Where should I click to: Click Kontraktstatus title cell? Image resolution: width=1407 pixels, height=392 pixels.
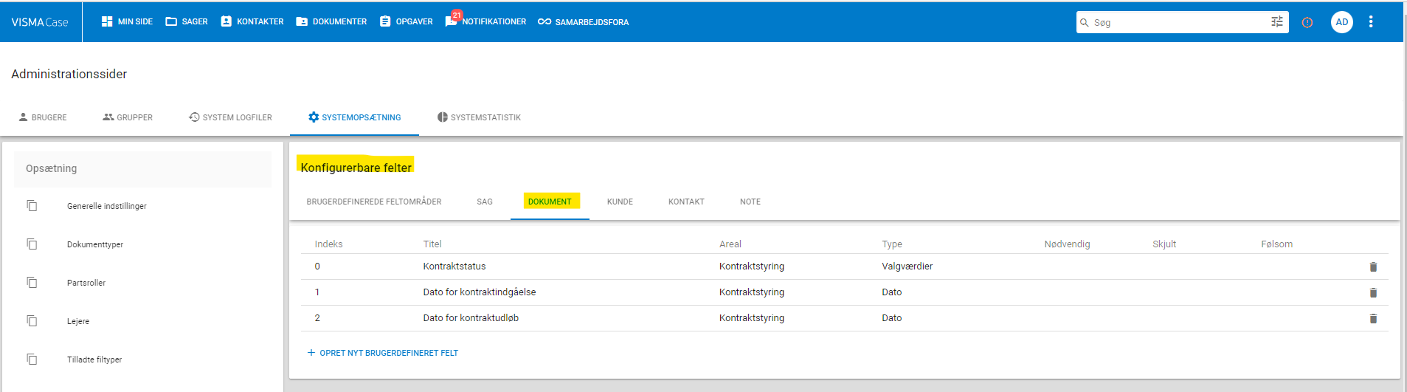click(454, 267)
